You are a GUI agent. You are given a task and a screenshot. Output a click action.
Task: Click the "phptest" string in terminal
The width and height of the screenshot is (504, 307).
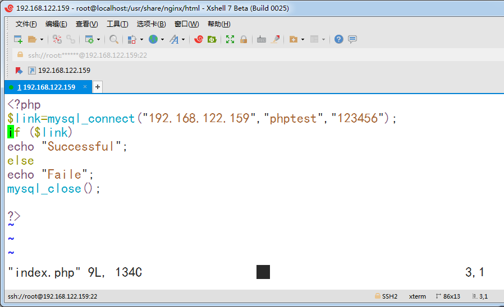(293, 119)
